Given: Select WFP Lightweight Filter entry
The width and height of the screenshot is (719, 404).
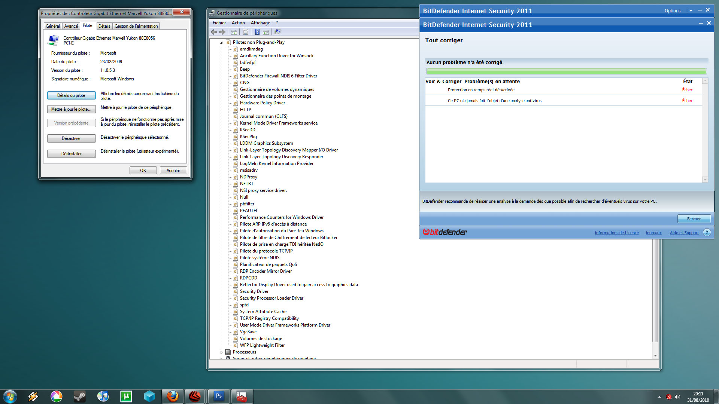Looking at the screenshot, I should click(x=262, y=345).
